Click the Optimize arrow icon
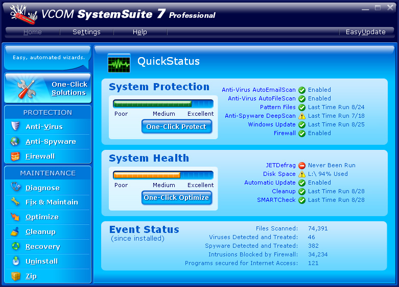399x287 pixels. [x=15, y=217]
